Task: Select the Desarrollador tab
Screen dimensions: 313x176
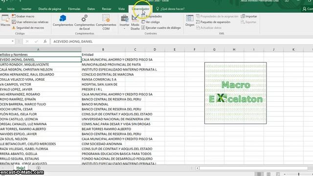Action: pyautogui.click(x=140, y=9)
